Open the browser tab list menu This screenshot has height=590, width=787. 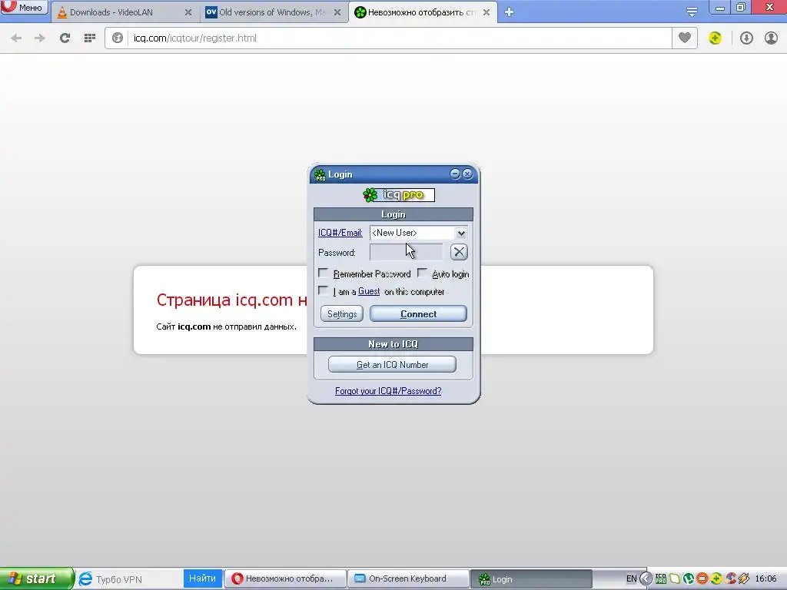click(692, 12)
